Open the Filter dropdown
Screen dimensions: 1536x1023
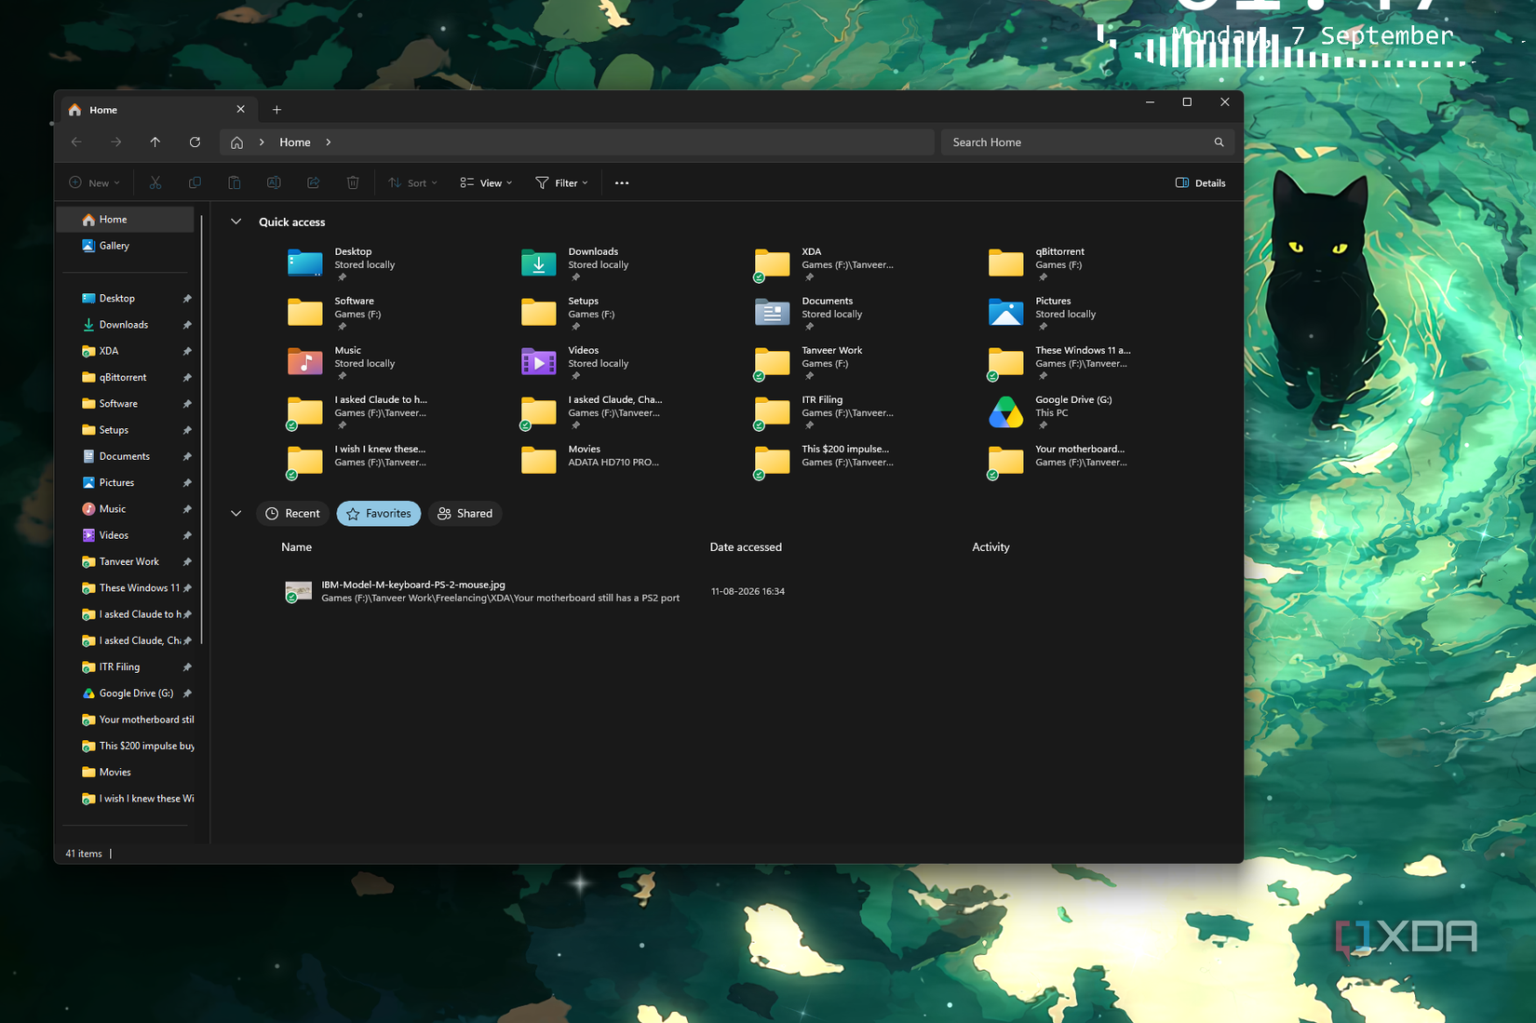pyautogui.click(x=561, y=182)
